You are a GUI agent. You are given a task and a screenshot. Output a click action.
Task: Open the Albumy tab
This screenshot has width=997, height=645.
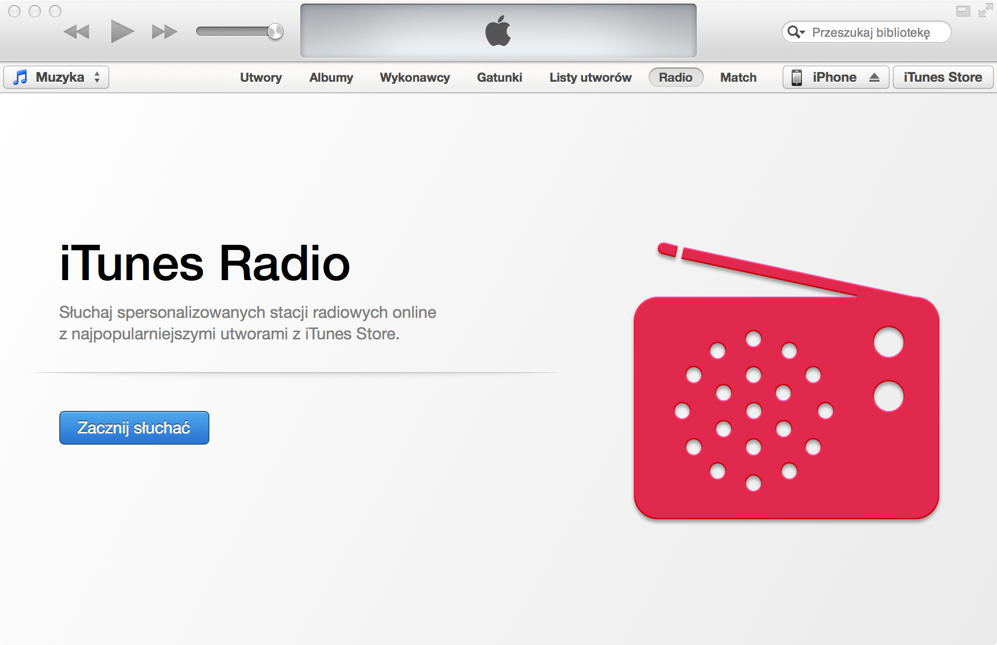coord(331,77)
